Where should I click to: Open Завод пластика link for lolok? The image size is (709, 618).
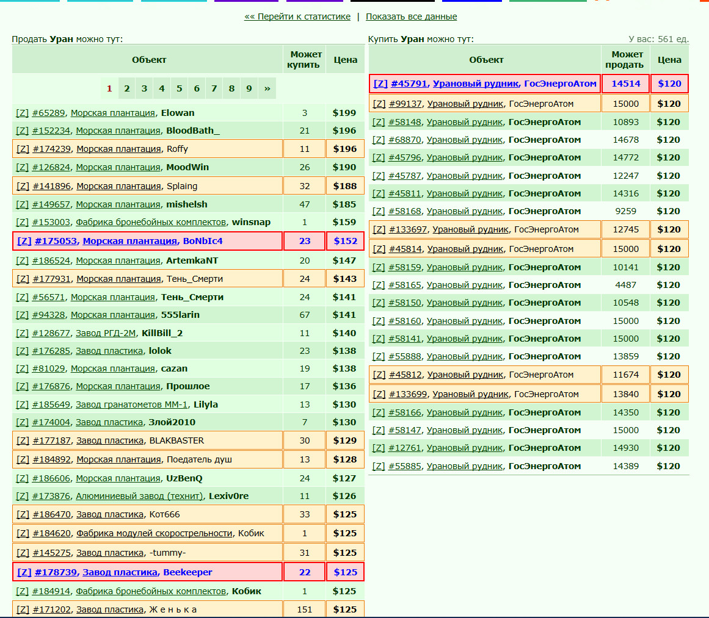(109, 351)
